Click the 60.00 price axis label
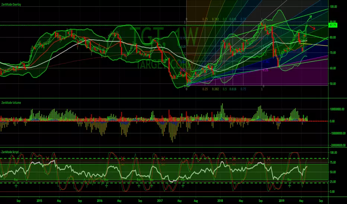Screen dimensions: 347x204 point(333,68)
